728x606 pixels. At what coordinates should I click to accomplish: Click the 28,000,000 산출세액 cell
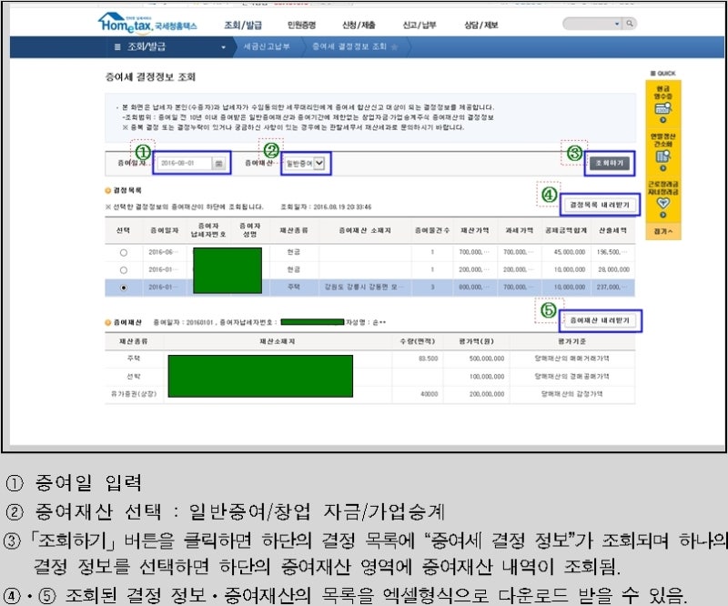613,269
